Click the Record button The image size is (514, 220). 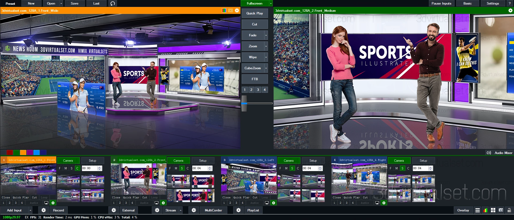(58, 210)
